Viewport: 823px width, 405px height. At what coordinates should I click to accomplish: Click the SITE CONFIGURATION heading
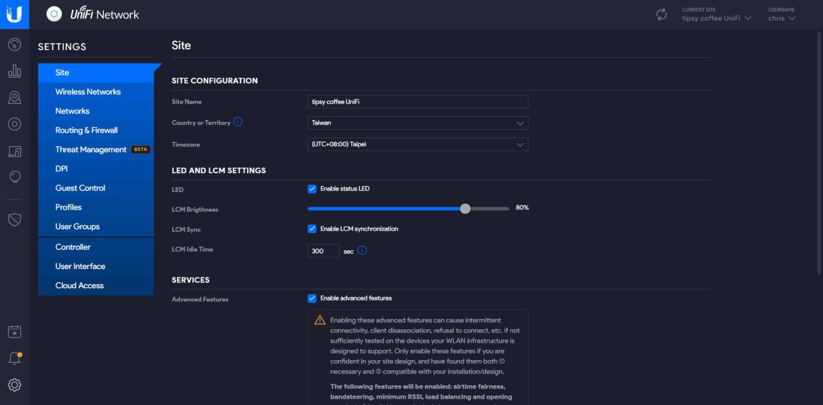[215, 81]
